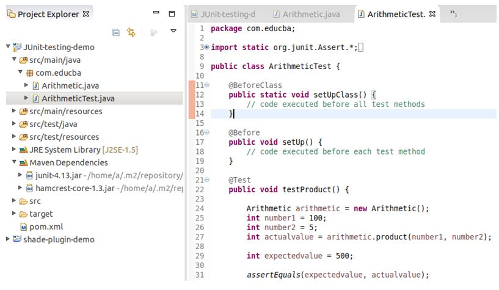
Task: Expand the src/main/resources folder
Action: coord(14,111)
